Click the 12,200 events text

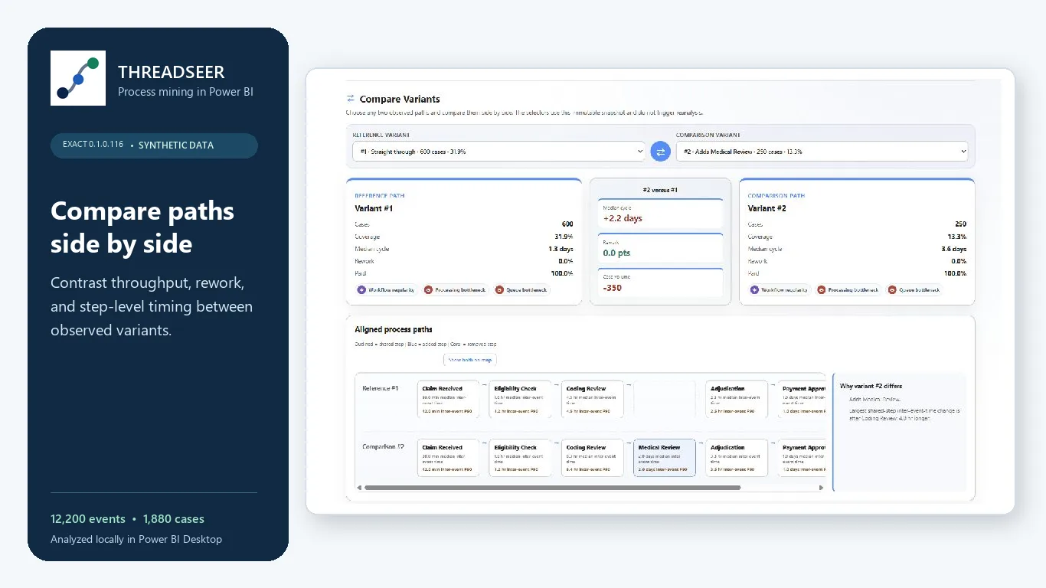(88, 519)
